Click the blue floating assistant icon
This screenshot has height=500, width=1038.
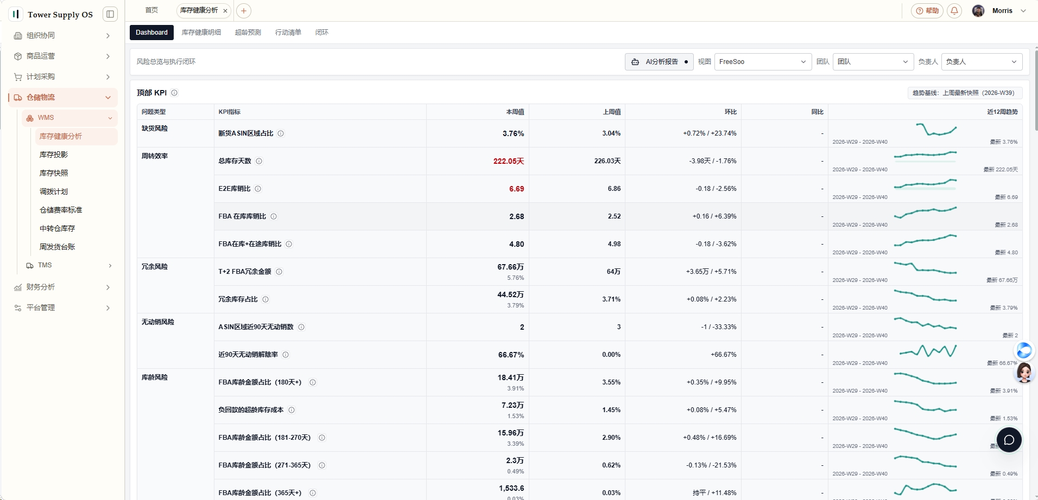click(x=1024, y=351)
